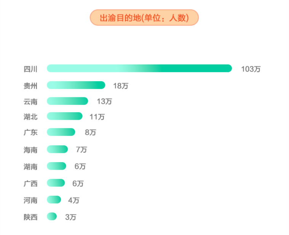Select the 四川 bar in the chart

coord(139,68)
